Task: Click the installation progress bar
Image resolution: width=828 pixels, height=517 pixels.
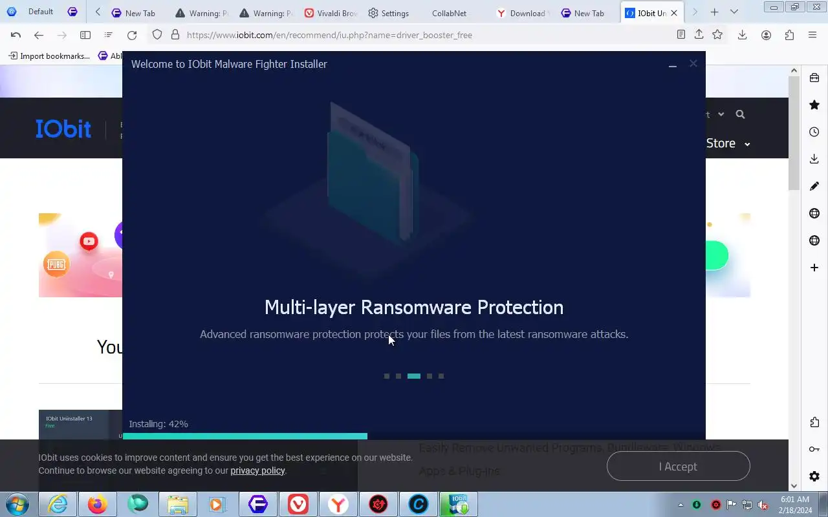Action: [414, 436]
